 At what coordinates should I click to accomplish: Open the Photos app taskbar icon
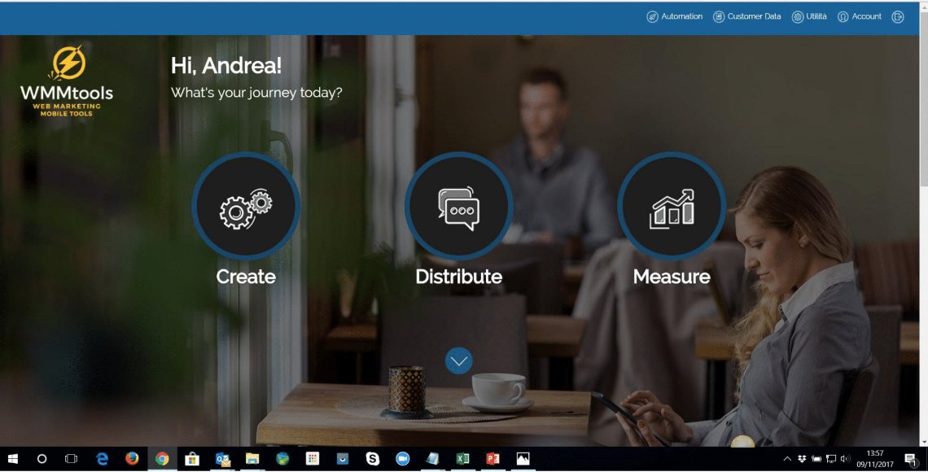pyautogui.click(x=523, y=459)
